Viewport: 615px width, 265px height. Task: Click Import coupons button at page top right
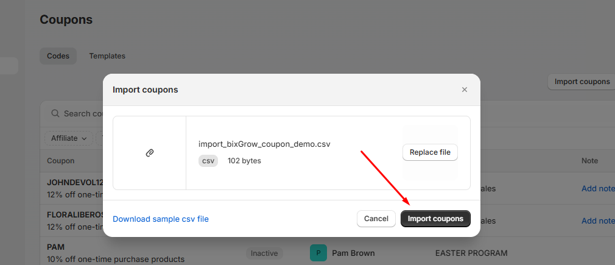[582, 82]
